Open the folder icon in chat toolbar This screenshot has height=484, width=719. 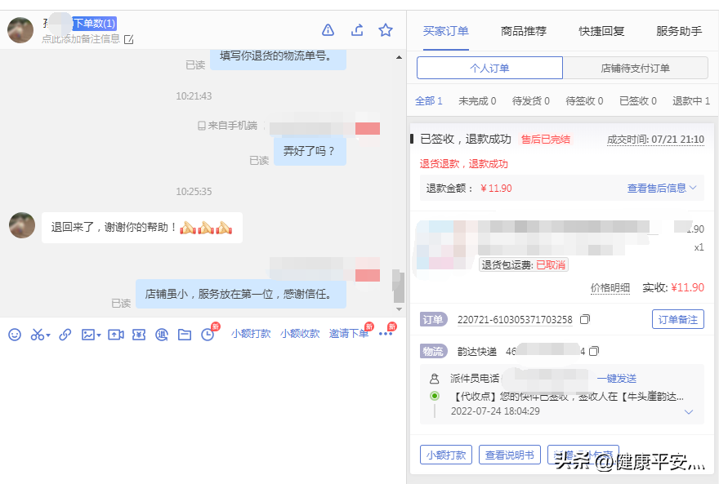(183, 334)
